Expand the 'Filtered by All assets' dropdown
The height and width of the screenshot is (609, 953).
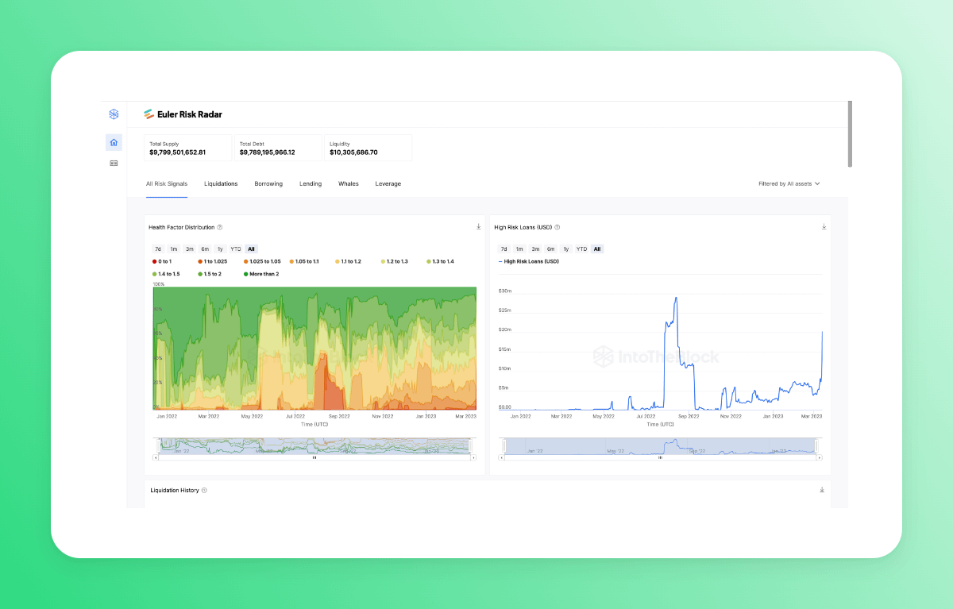coord(789,183)
